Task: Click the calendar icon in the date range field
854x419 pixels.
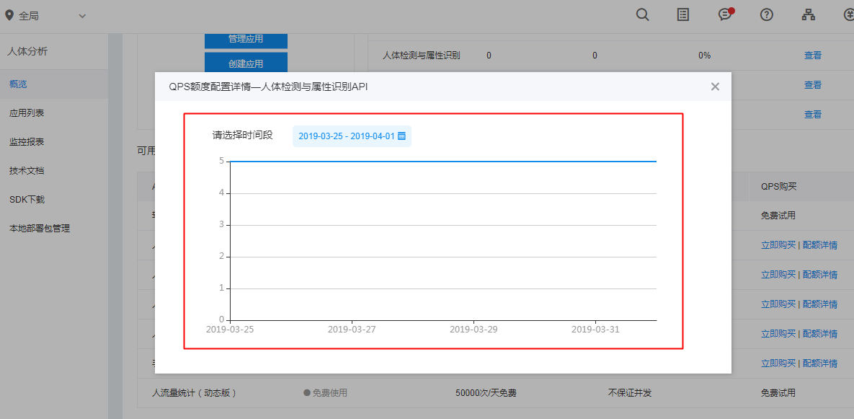Action: pos(402,136)
